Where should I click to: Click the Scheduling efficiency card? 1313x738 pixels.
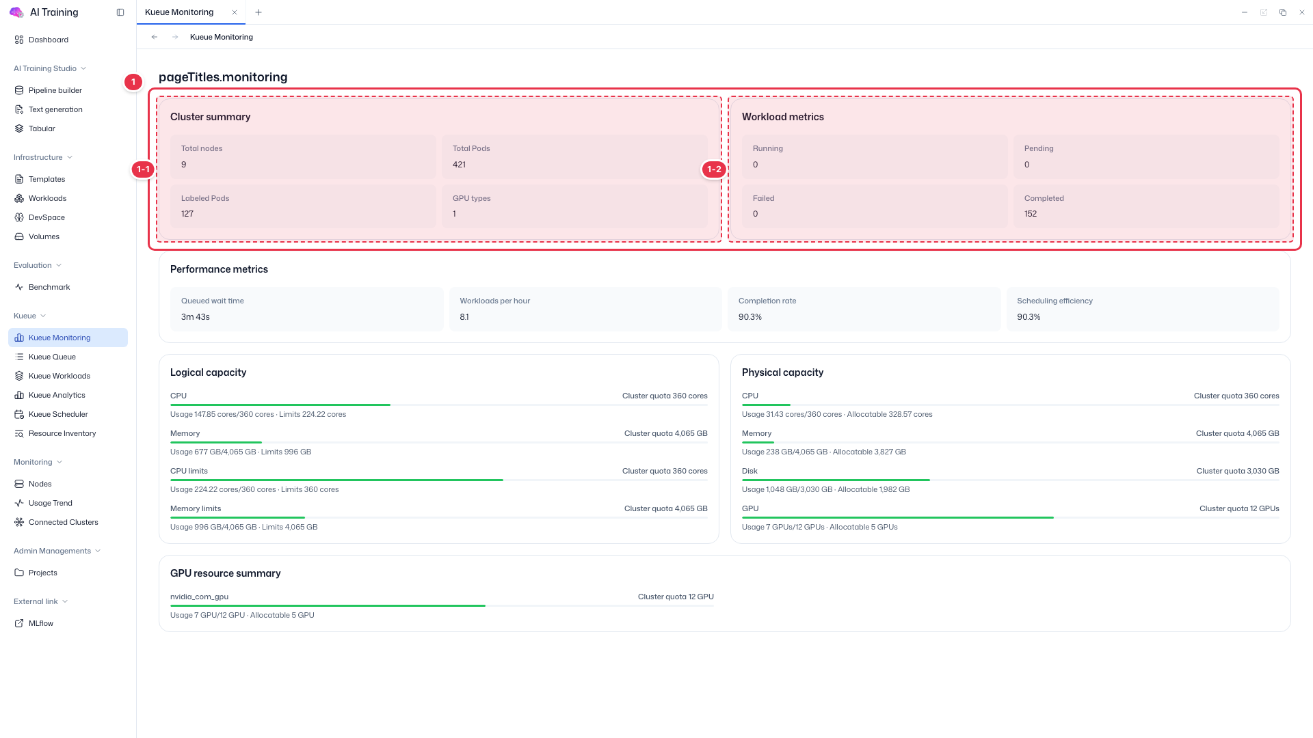1143,309
